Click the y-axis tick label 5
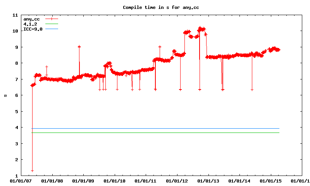Screen dimensions: 310x186 tap(16, 112)
